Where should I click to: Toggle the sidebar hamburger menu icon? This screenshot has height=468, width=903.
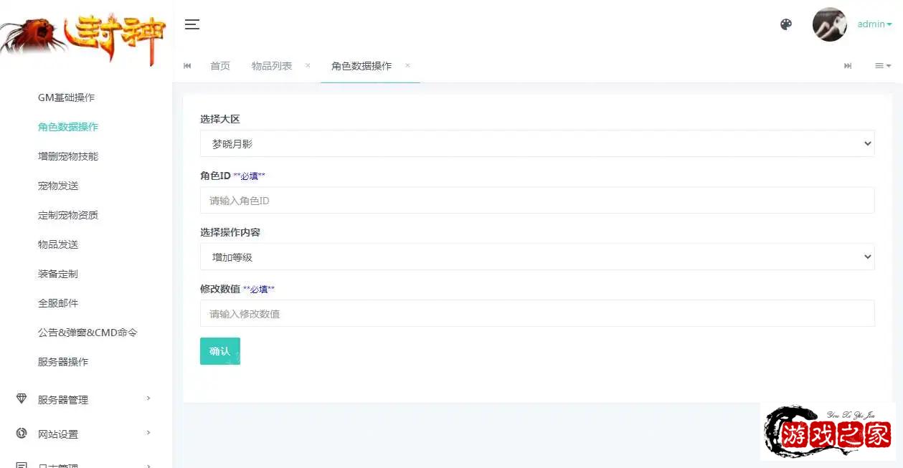(192, 24)
